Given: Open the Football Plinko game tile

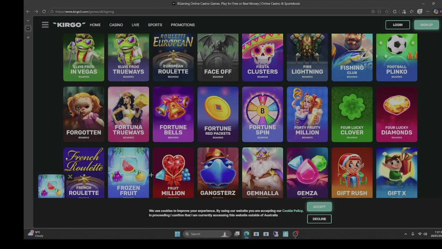Looking at the screenshot, I should [397, 57].
